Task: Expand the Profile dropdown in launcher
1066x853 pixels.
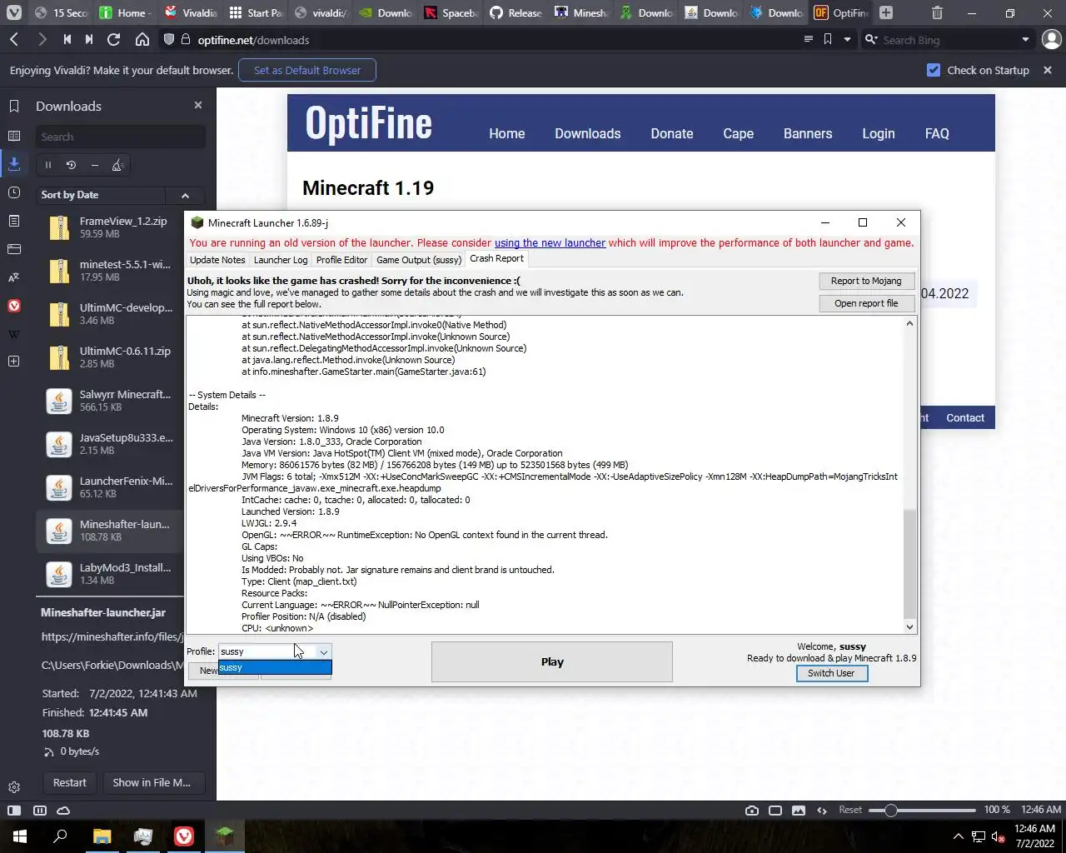Action: tap(323, 651)
